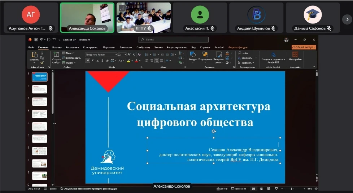Click the save icon in title bar
This screenshot has height=193, width=353.
click(x=36, y=40)
